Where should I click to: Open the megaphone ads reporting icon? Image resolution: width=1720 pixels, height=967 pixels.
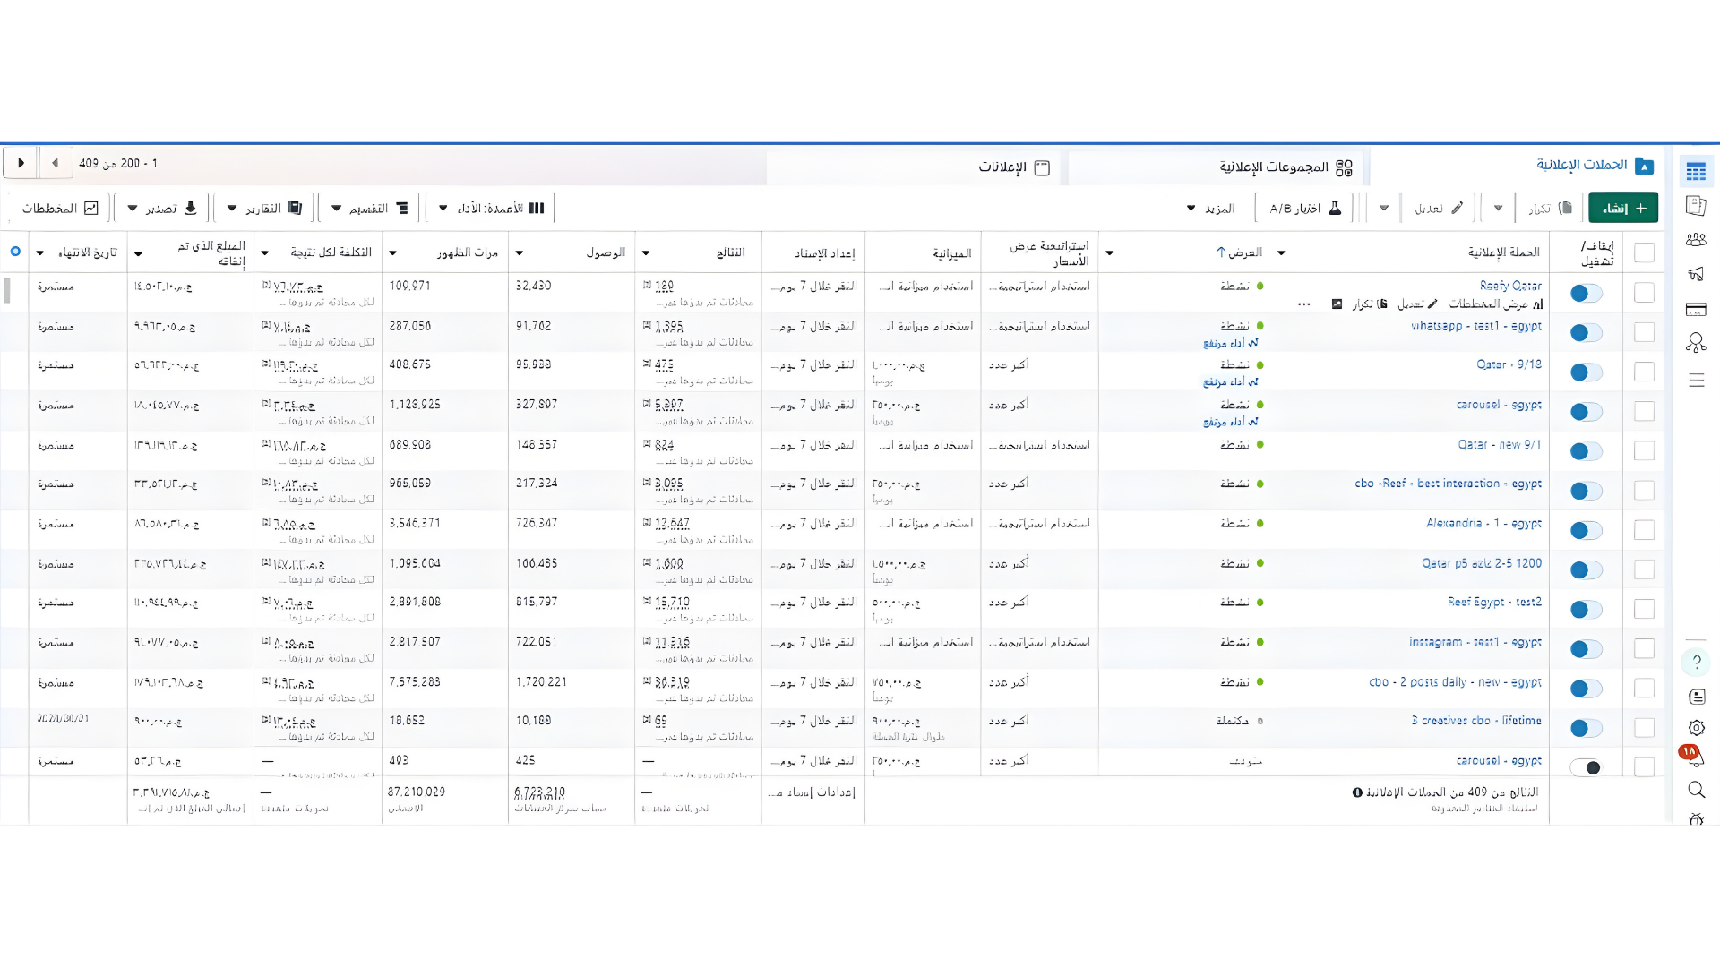[1695, 275]
